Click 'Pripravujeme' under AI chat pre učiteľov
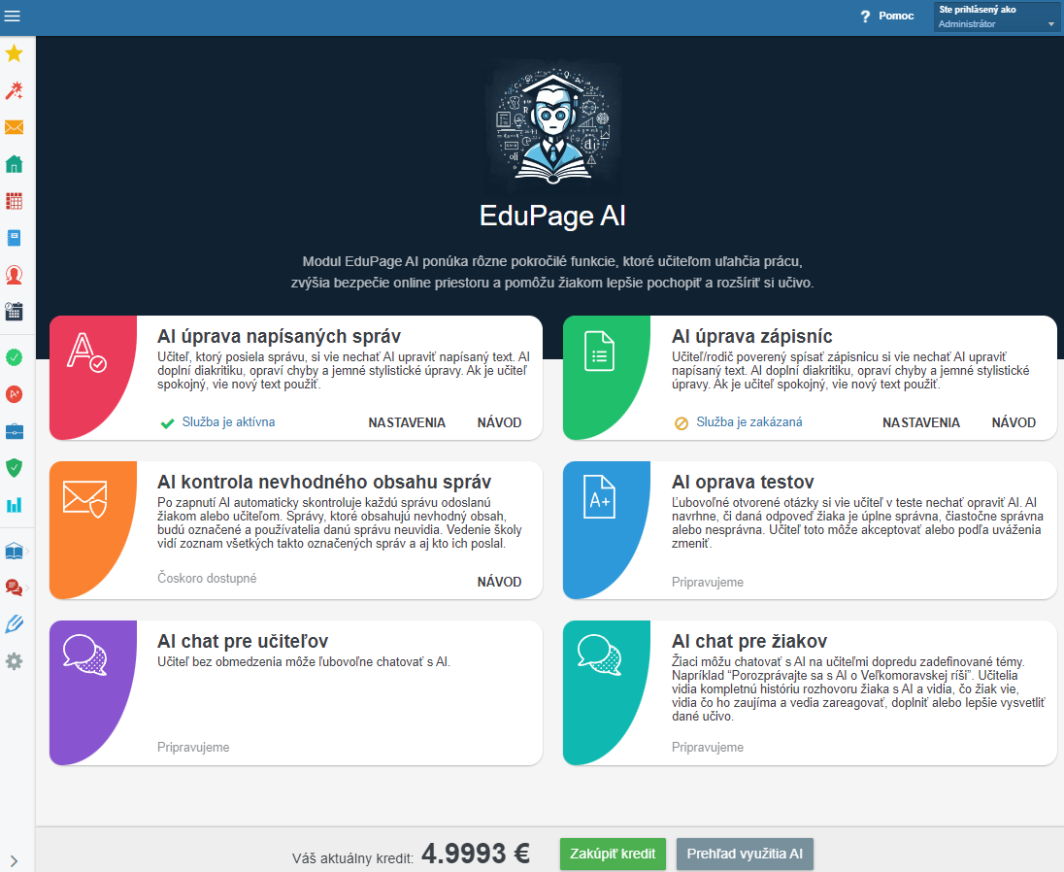Viewport: 1064px width, 872px height. 193,747
